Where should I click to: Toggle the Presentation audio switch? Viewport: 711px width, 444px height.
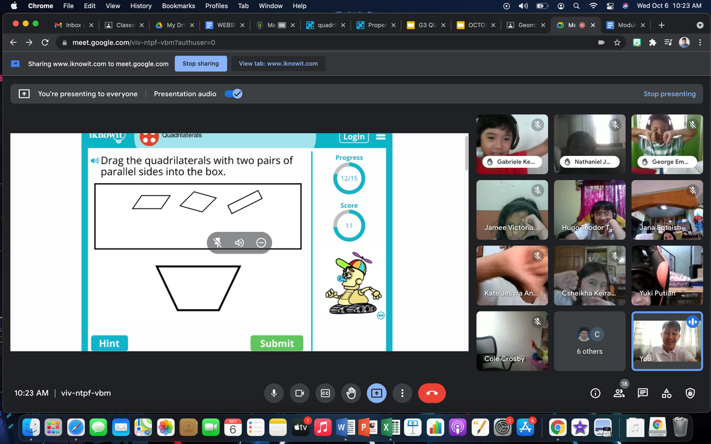pos(233,94)
